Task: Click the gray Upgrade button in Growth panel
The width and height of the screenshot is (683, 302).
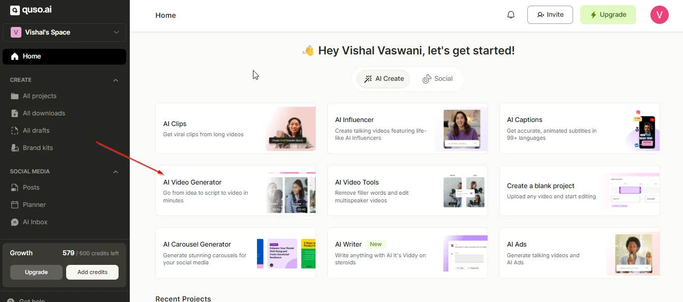Action: coord(36,273)
